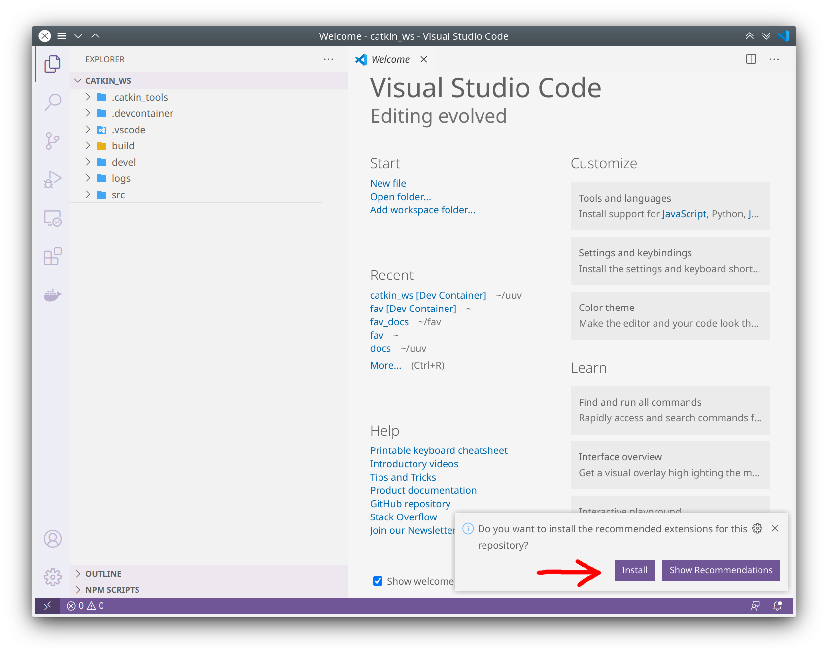
Task: Open editor More Actions ellipsis
Action: pyautogui.click(x=774, y=59)
